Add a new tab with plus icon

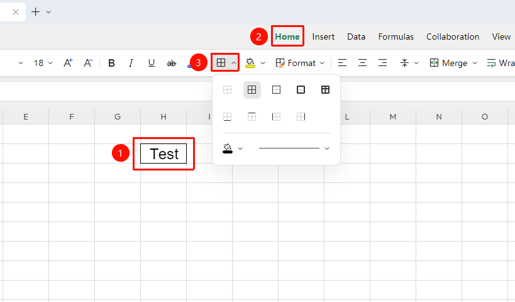(x=35, y=12)
